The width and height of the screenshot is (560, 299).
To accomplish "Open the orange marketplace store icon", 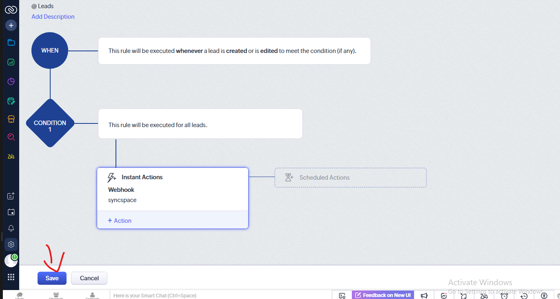I will [11, 119].
